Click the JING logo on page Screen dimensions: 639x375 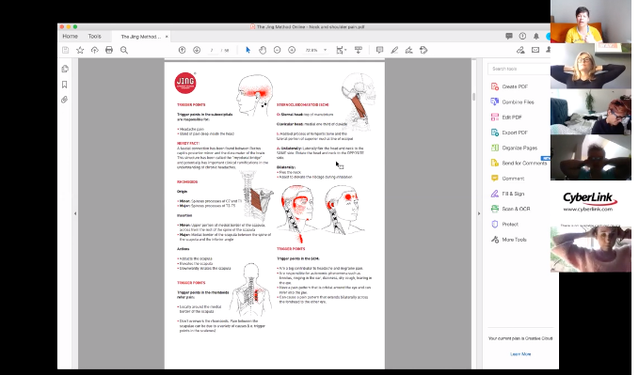pyautogui.click(x=185, y=83)
